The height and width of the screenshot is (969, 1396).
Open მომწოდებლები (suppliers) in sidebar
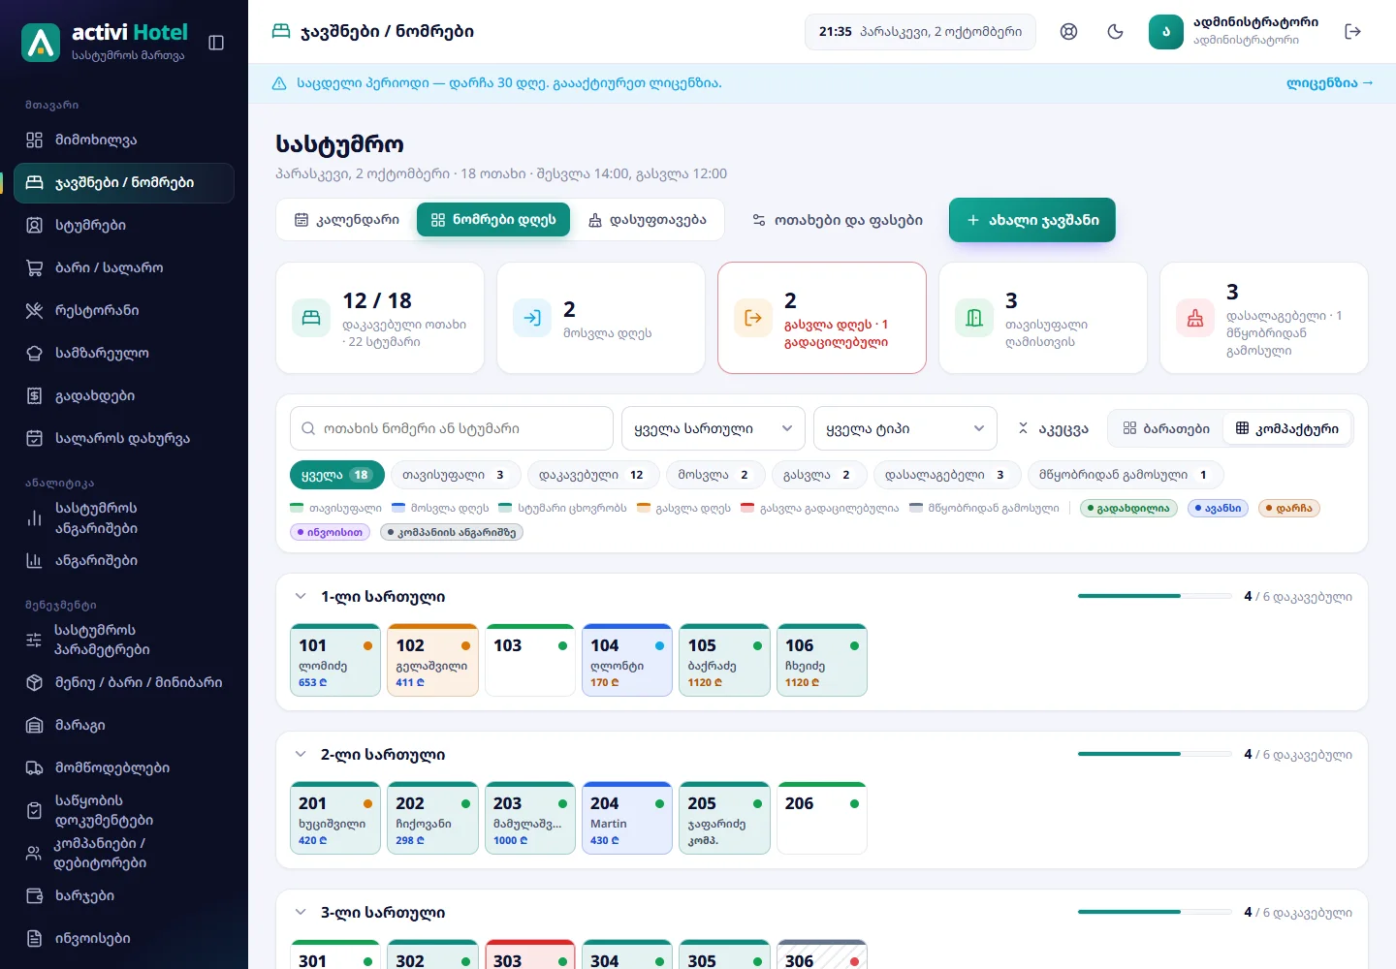click(124, 767)
